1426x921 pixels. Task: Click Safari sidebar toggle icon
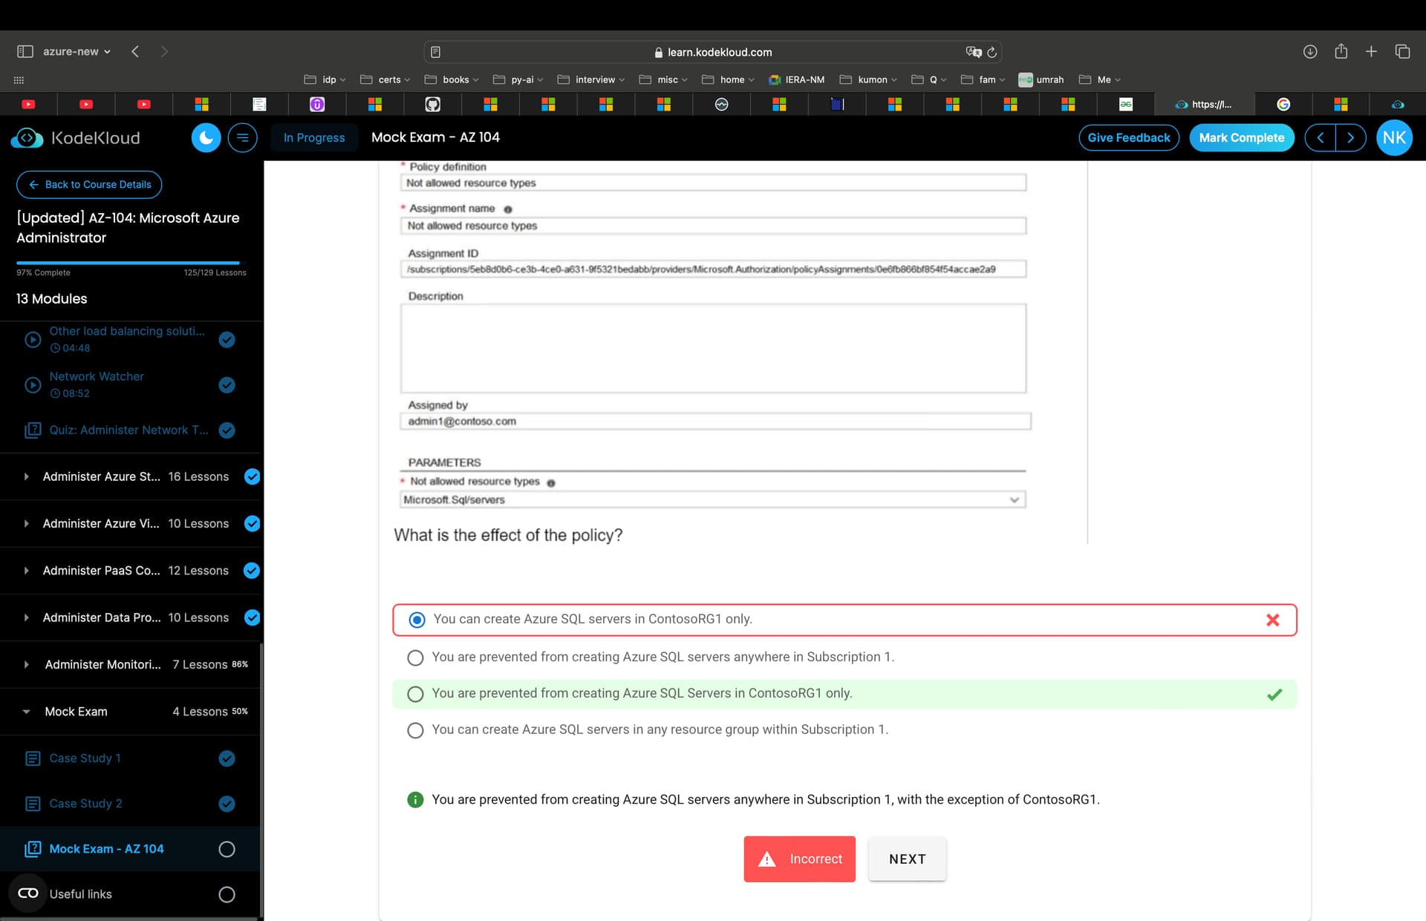click(x=25, y=51)
